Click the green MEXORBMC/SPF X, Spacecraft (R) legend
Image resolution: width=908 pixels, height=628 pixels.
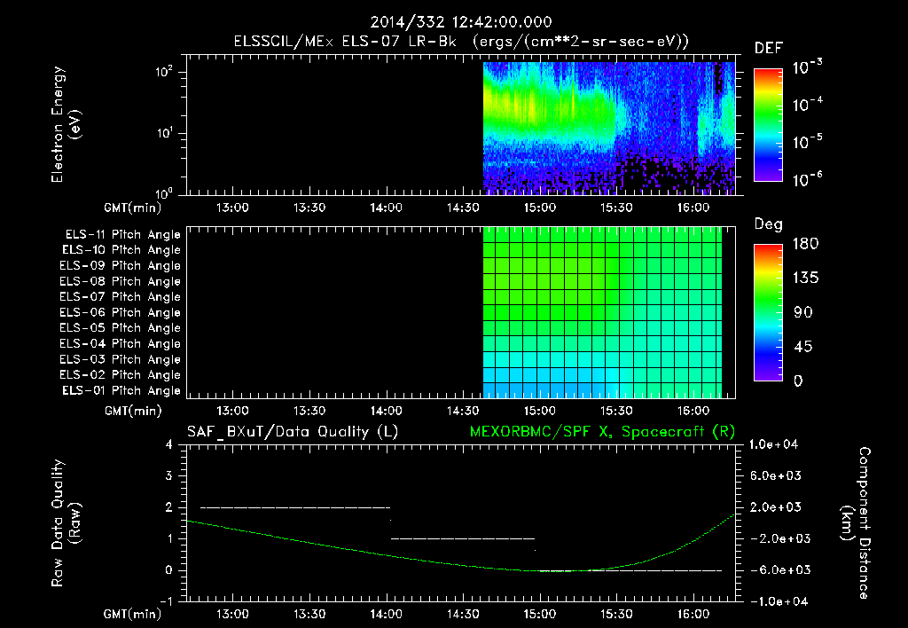[602, 432]
